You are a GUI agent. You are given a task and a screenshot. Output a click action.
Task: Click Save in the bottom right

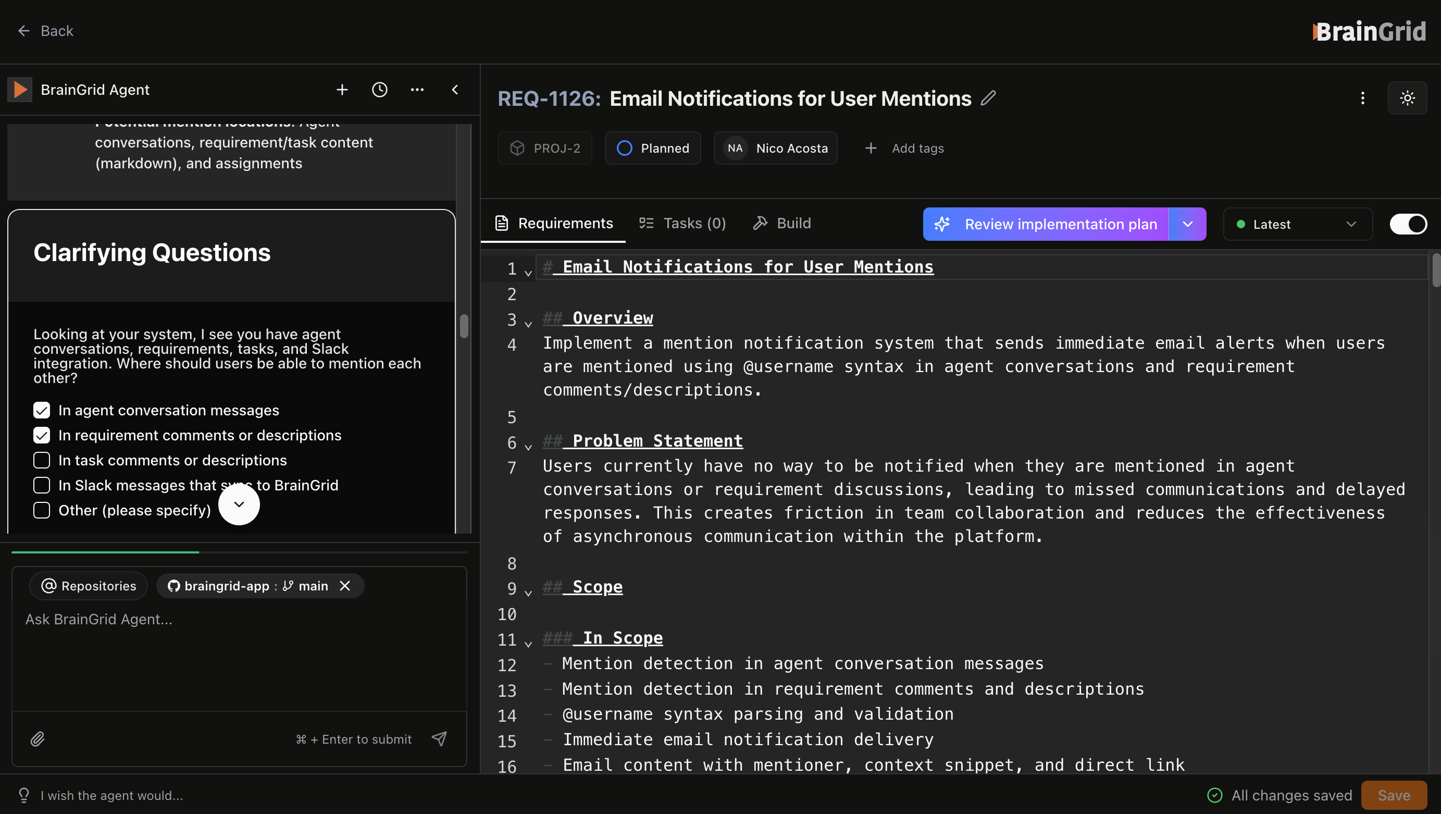pyautogui.click(x=1394, y=795)
